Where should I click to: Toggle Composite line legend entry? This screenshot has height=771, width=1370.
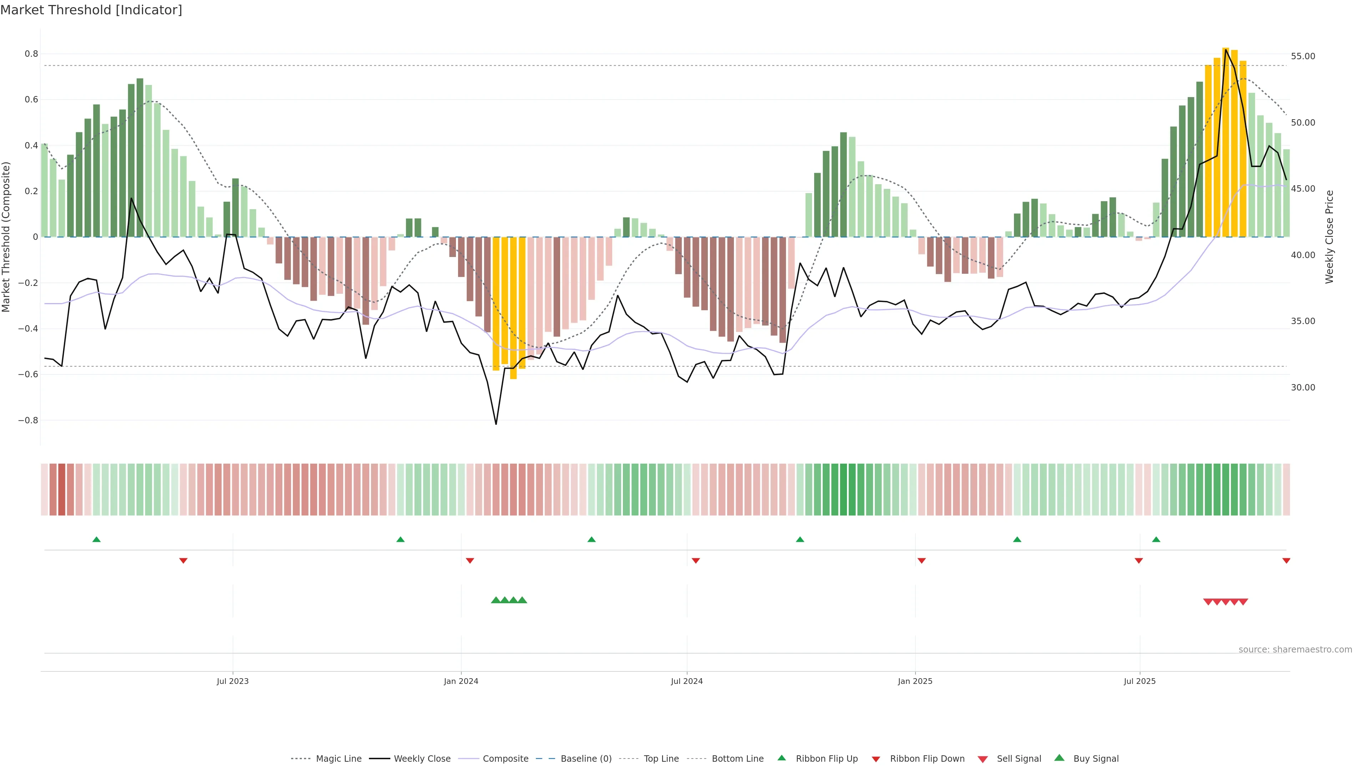pos(505,759)
